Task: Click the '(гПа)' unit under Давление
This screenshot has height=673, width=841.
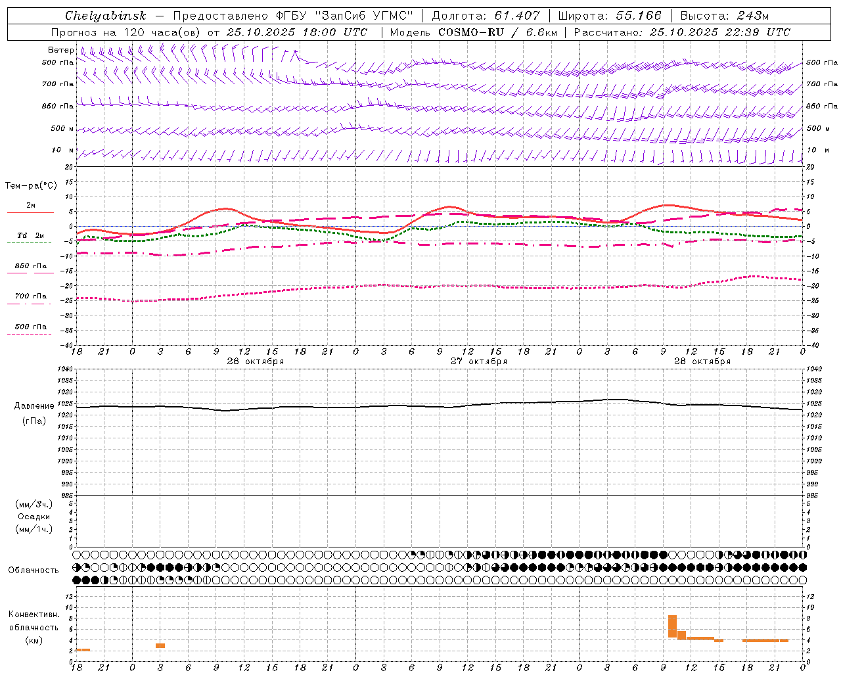Action: pos(33,421)
